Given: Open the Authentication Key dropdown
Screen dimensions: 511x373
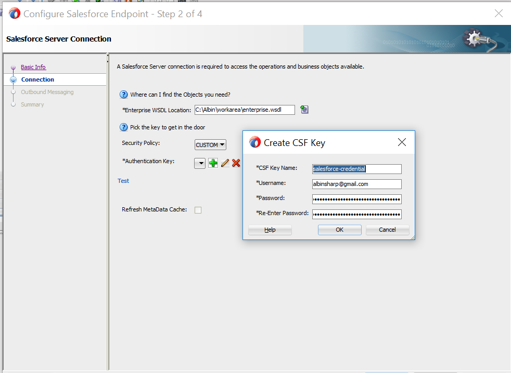Looking at the screenshot, I should click(x=200, y=163).
